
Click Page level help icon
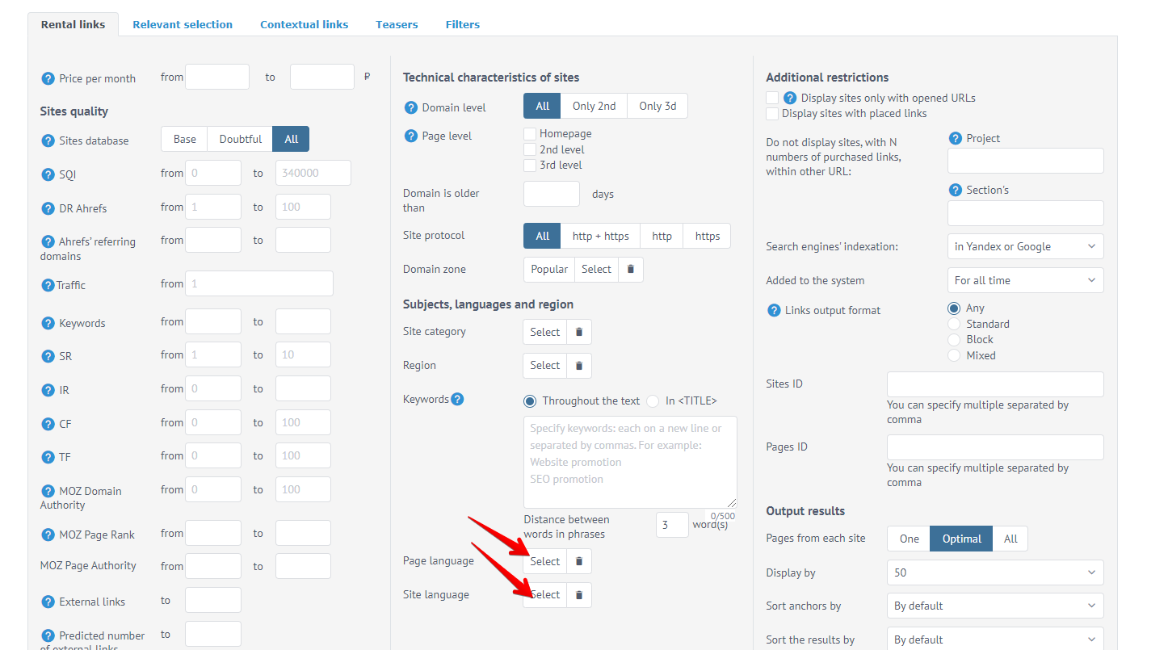[x=410, y=136]
